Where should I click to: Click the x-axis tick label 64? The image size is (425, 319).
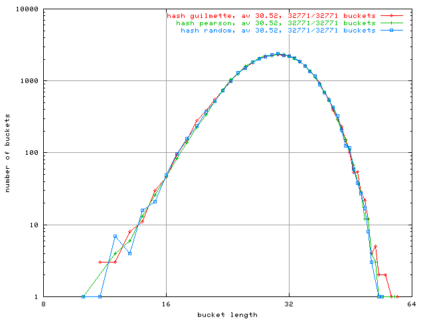(411, 306)
